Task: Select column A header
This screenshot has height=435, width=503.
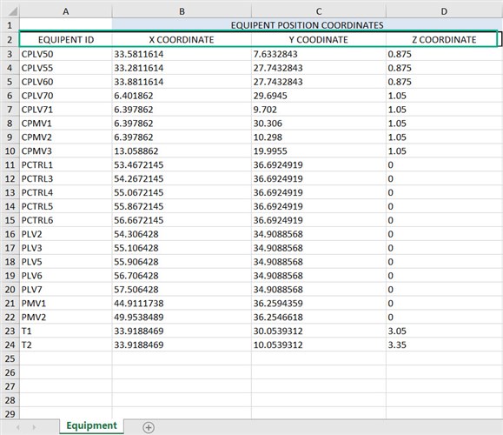Action: coord(66,11)
